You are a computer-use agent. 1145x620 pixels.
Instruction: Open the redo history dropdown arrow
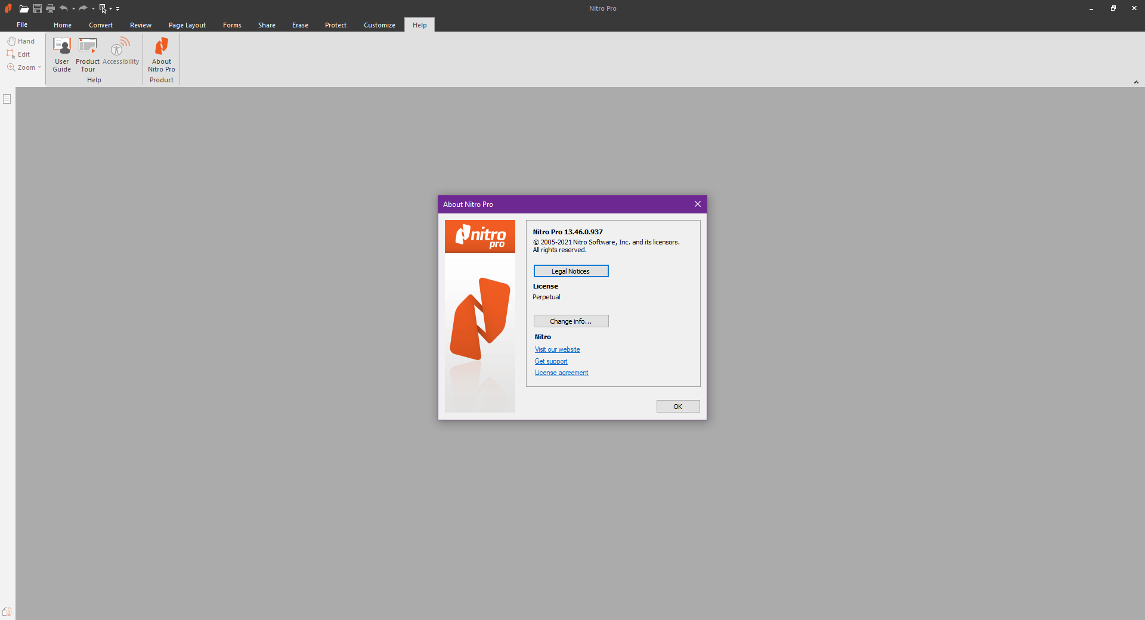93,8
